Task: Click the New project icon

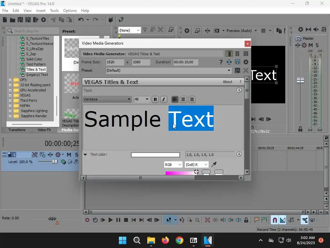Action: tap(5, 20)
